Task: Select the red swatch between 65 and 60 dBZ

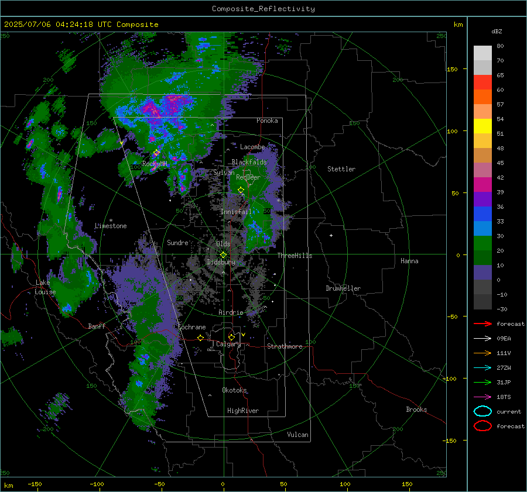Action: (482, 82)
